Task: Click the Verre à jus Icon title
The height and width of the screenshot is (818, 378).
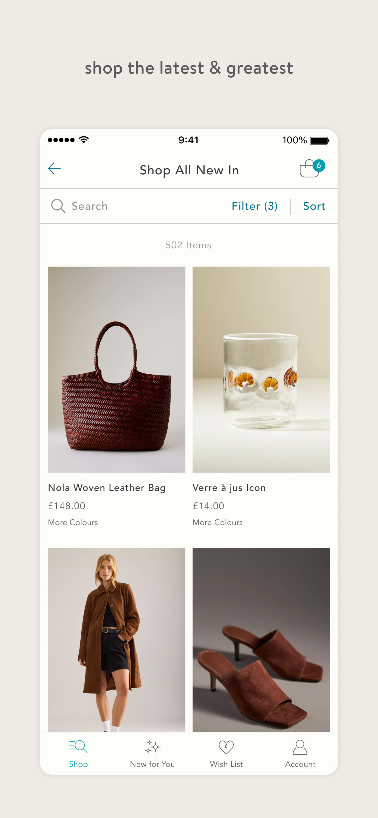Action: point(229,488)
